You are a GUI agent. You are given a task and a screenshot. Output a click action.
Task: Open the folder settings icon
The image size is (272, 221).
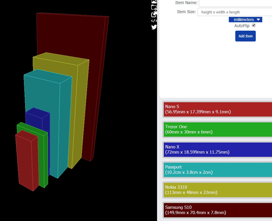coord(154,8)
